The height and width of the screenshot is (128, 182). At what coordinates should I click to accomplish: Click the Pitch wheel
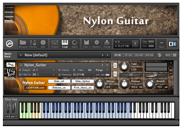coord(8,107)
